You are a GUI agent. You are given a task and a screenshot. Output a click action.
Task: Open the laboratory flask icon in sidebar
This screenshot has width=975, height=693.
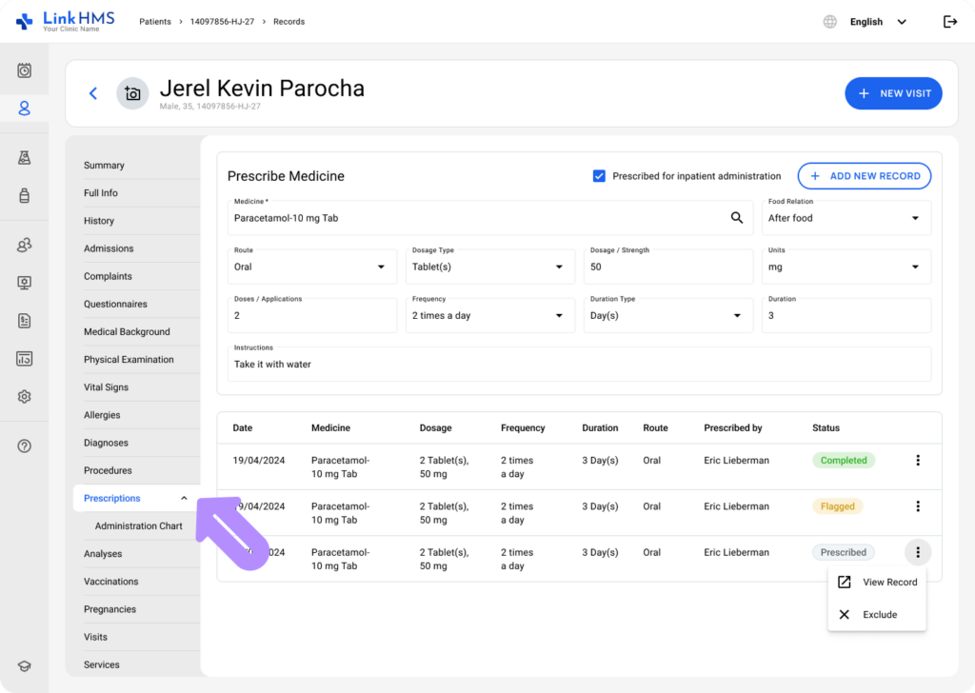pyautogui.click(x=25, y=158)
